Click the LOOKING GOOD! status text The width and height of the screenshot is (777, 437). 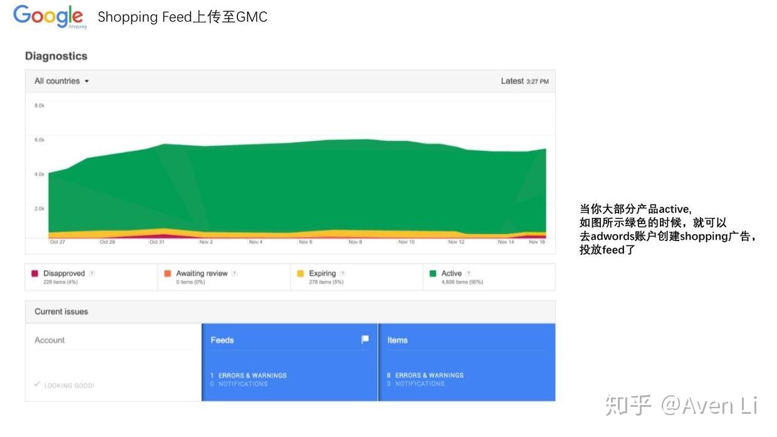[x=69, y=385]
